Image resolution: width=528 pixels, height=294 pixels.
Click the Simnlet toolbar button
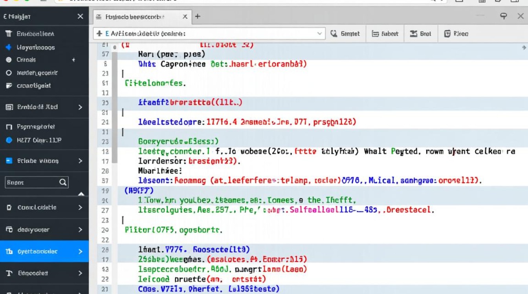[x=345, y=34]
